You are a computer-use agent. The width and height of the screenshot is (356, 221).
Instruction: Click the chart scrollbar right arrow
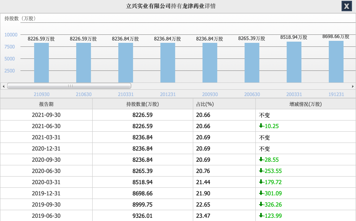[x=353, y=86]
